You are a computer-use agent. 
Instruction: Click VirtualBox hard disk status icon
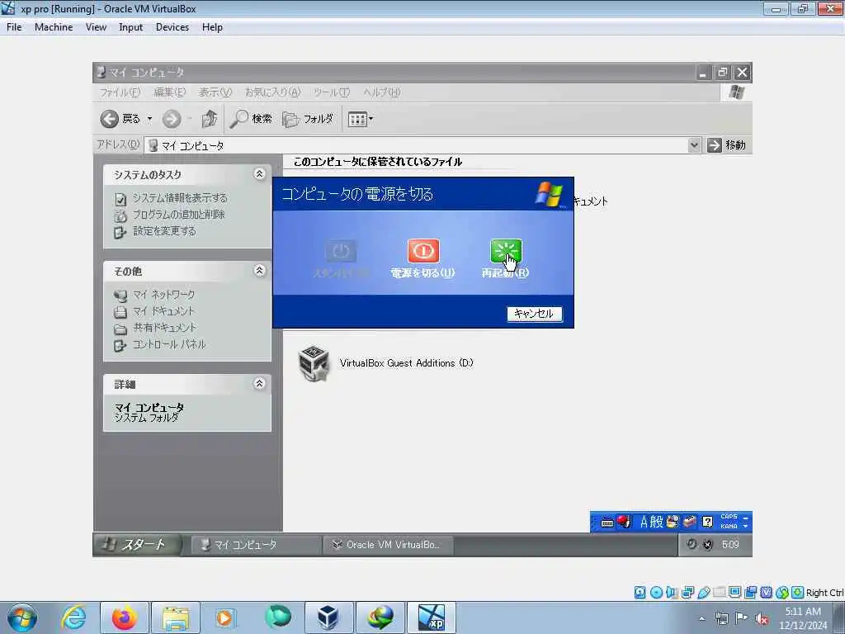tap(640, 593)
